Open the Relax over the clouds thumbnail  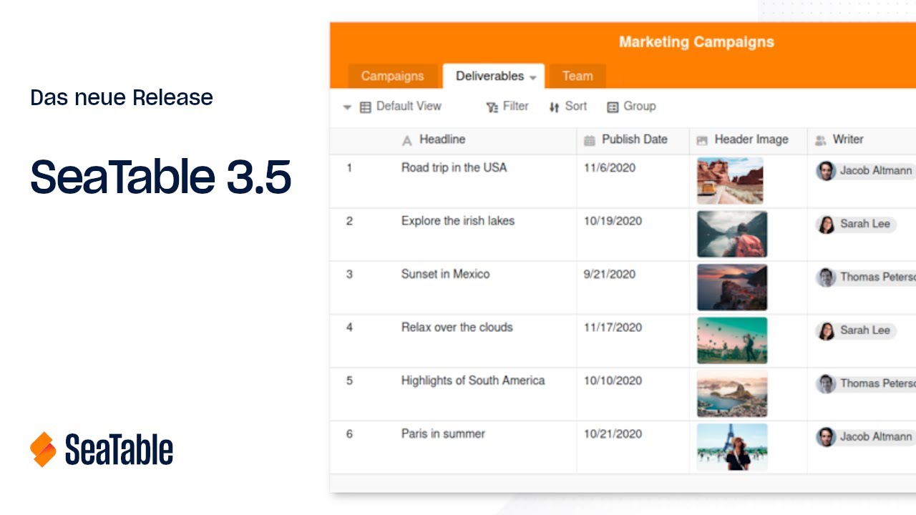pyautogui.click(x=732, y=340)
